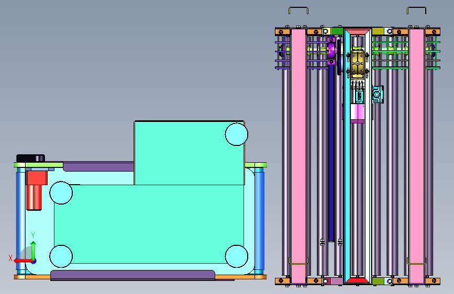Select the yellow gearbox in the center channel

click(x=358, y=63)
